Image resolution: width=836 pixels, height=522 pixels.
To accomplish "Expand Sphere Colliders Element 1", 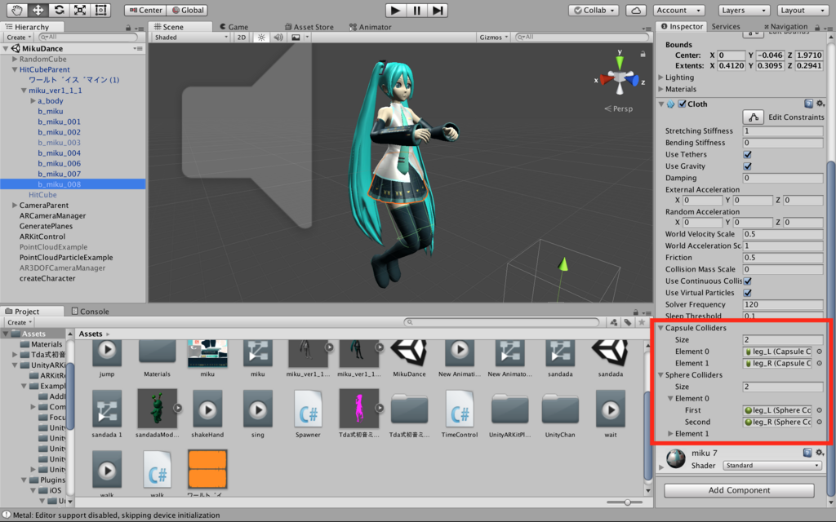I will 671,434.
